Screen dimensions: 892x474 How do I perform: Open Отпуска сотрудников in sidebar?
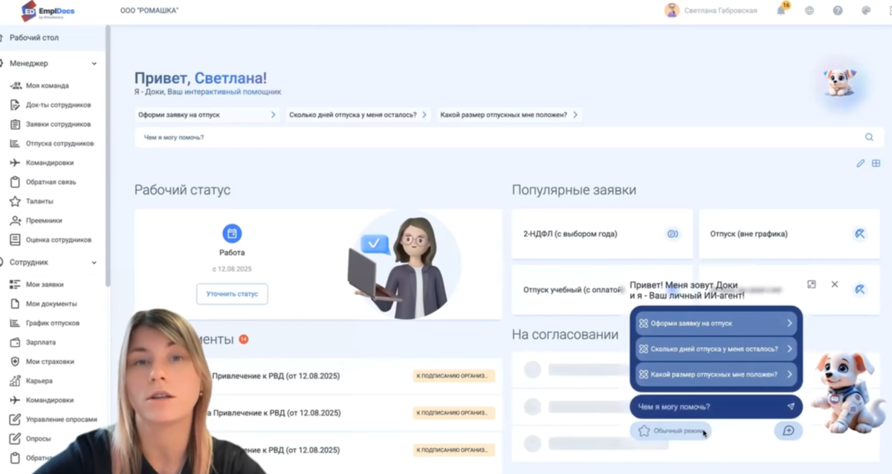[x=60, y=143]
